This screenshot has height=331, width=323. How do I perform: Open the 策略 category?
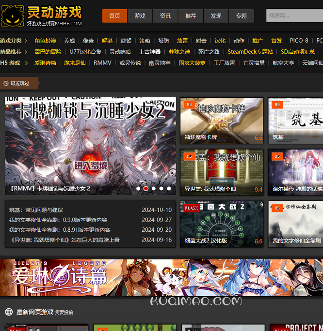145,41
